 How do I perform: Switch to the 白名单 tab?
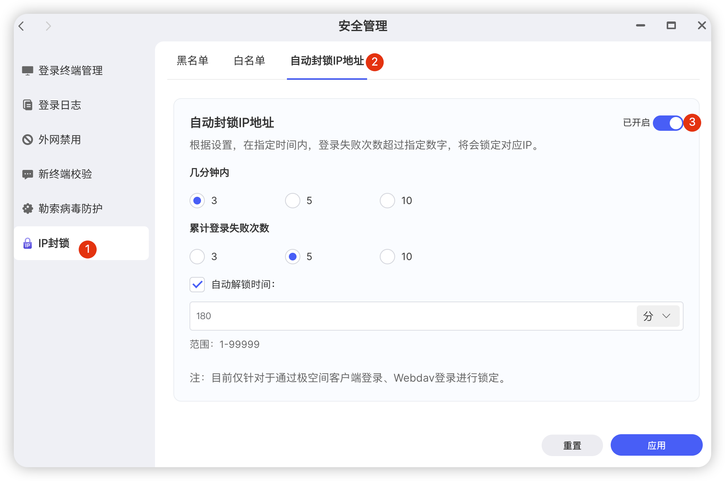pyautogui.click(x=249, y=61)
